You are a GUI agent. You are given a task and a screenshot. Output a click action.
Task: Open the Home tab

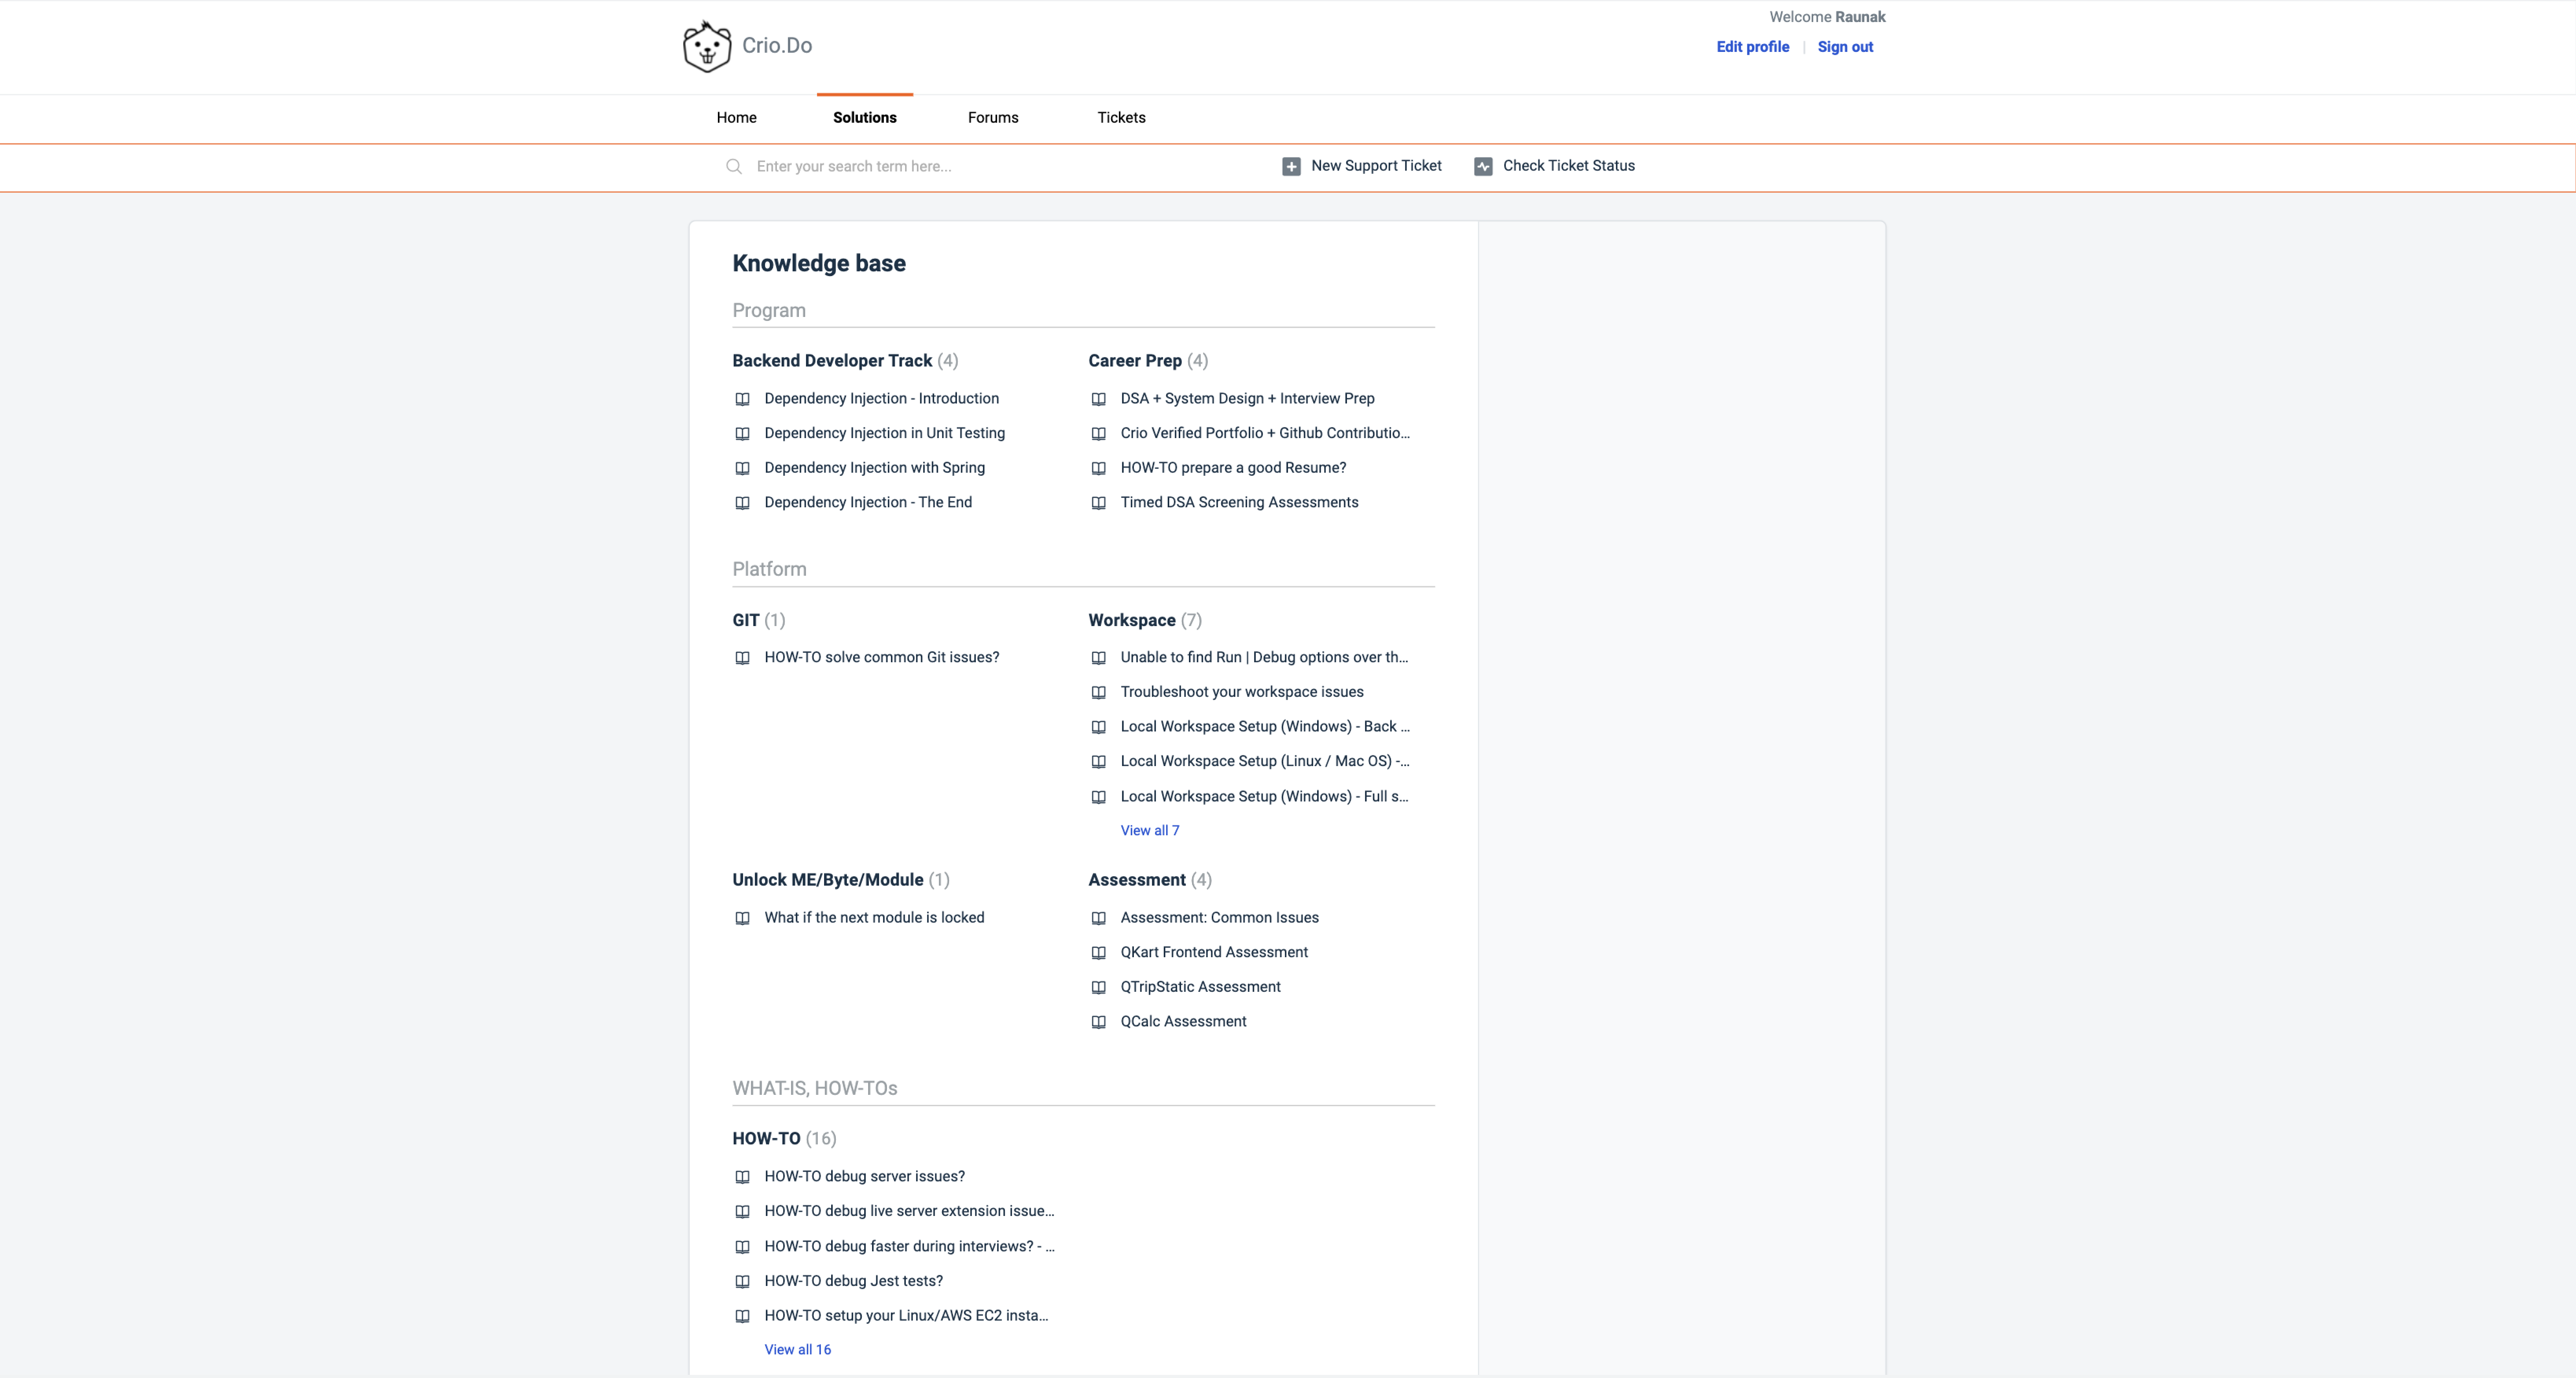pyautogui.click(x=736, y=118)
